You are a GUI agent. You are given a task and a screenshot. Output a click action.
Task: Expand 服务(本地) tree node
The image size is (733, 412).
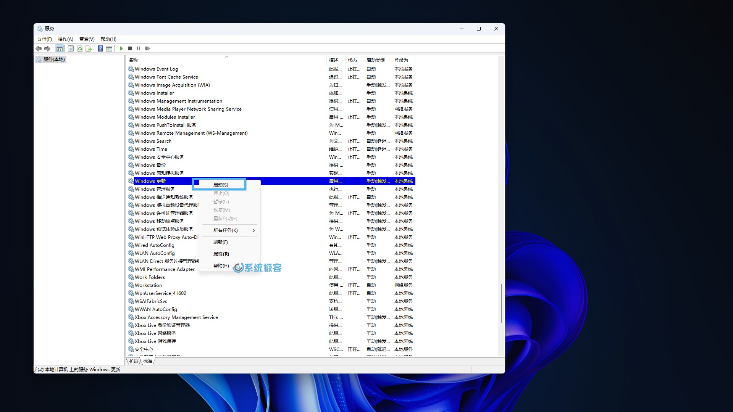point(51,59)
